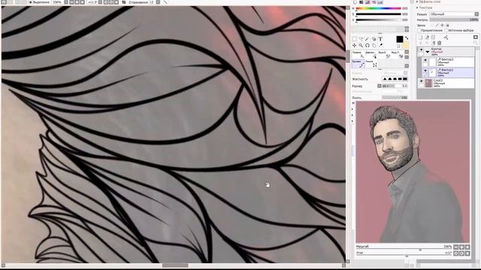Expand the Эффекты слоя section
This screenshot has width=481, height=270.
pyautogui.click(x=417, y=1)
